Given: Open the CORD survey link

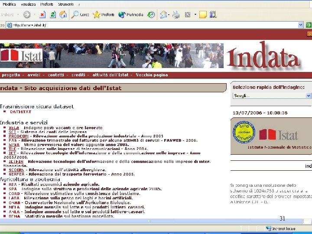Looking at the screenshot, I should (14, 194).
